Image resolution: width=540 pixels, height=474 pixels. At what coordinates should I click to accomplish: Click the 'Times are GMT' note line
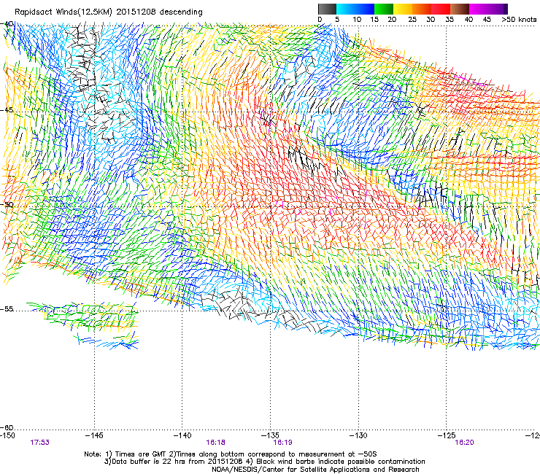[231, 454]
